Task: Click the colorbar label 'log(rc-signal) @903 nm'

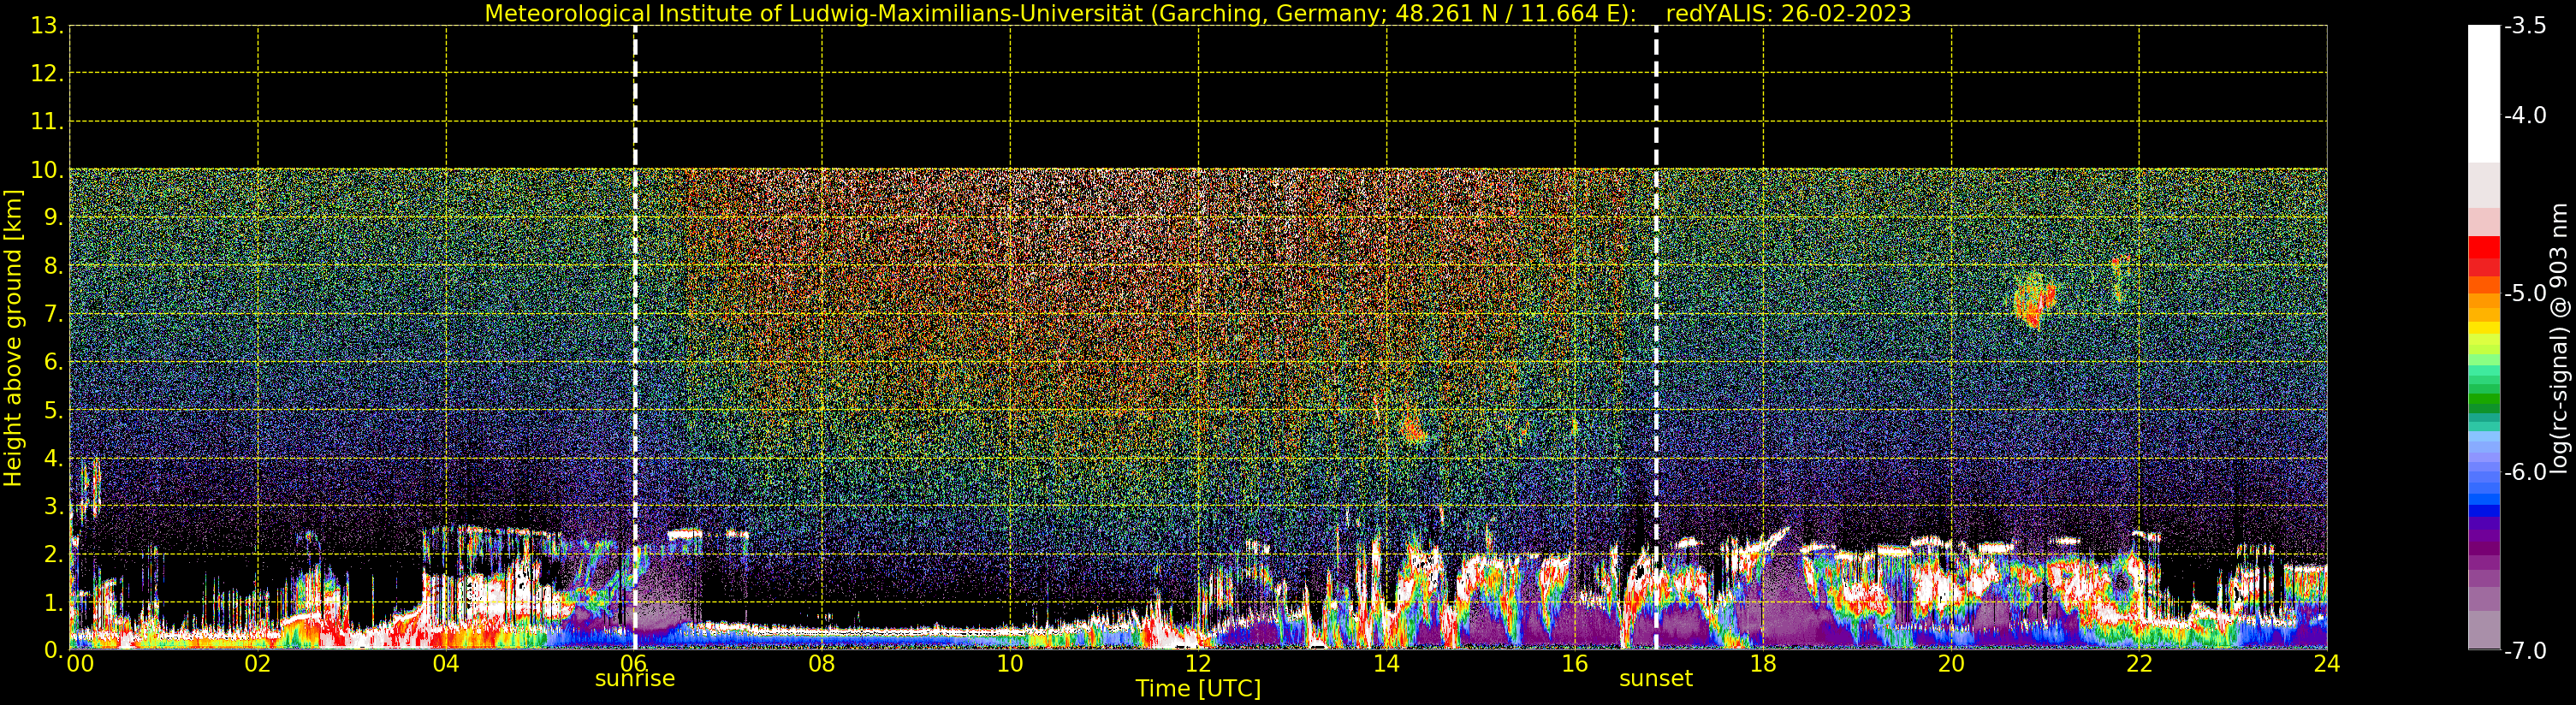Action: pos(2559,338)
